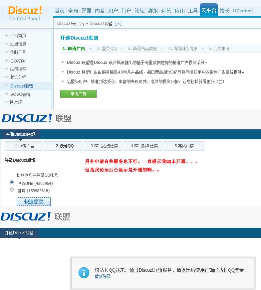This screenshot has height=290, width=261.
Task: Open 防水墙 in sidebar
Action: pos(16,102)
